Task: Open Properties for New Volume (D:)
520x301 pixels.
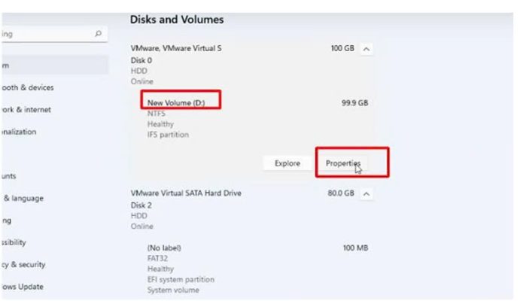Action: [343, 163]
